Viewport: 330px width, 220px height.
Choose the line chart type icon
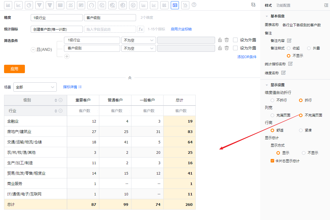pyautogui.click(x=19, y=5)
